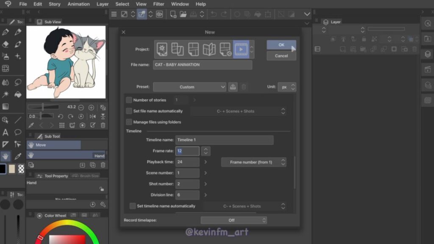Click the save preset icon beside Custom

(x=233, y=87)
